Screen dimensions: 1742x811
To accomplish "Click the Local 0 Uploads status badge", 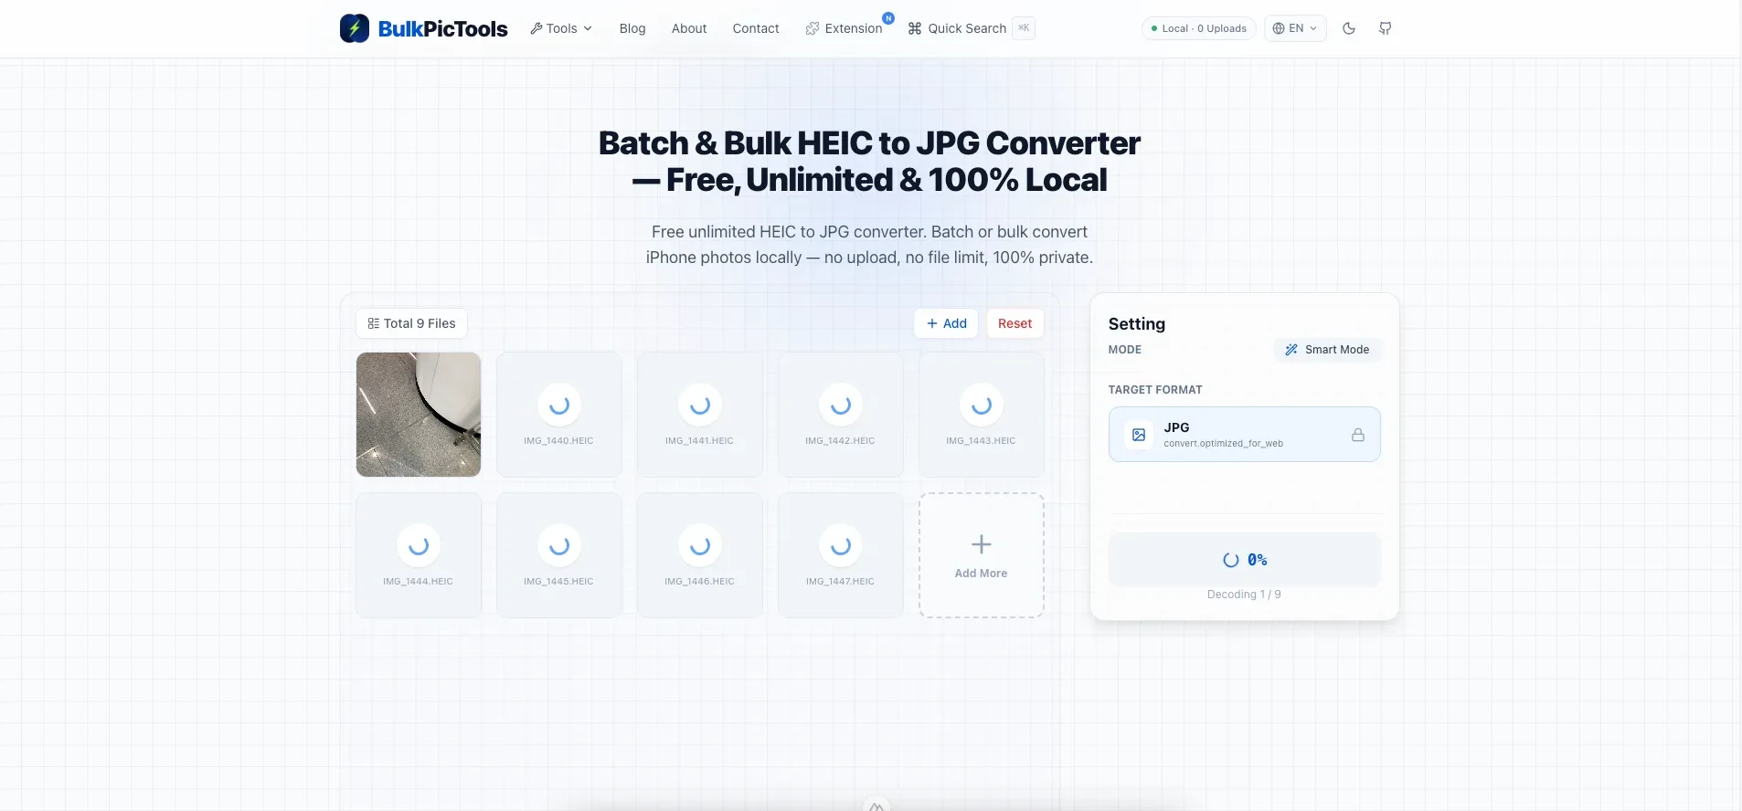I will pos(1198,28).
